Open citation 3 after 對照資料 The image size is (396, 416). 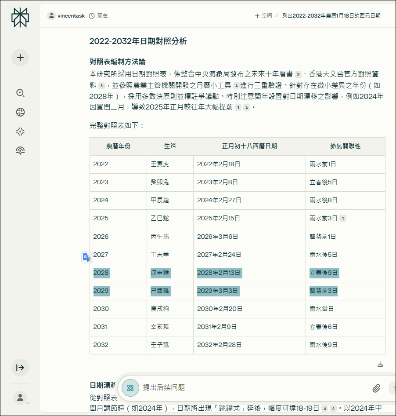pyautogui.click(x=101, y=85)
